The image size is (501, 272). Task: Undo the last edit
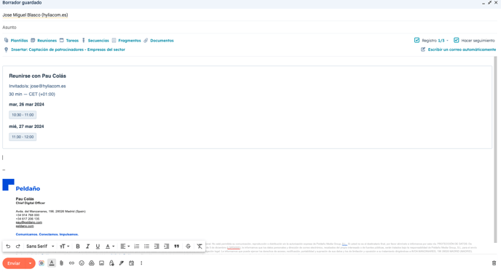[x=8, y=246]
